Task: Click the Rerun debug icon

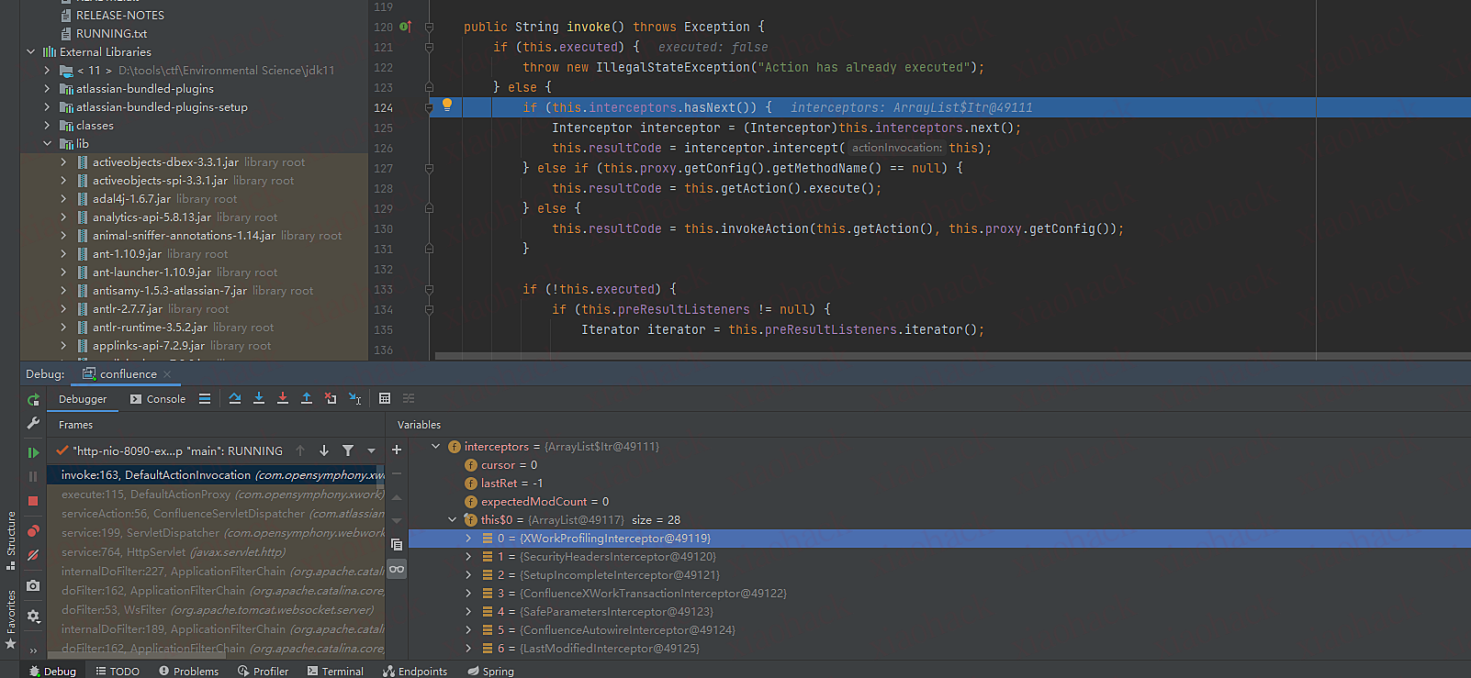Action: [33, 400]
